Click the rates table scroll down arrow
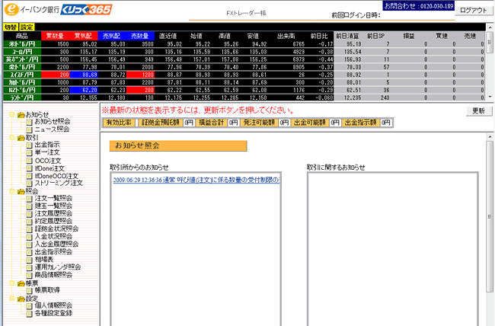 [490, 97]
